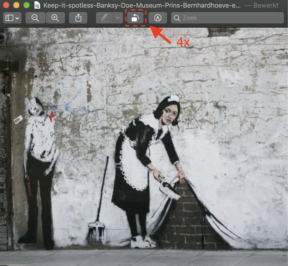Focus the Zoek search field
Viewport: 288px width, 266px height.
point(227,18)
